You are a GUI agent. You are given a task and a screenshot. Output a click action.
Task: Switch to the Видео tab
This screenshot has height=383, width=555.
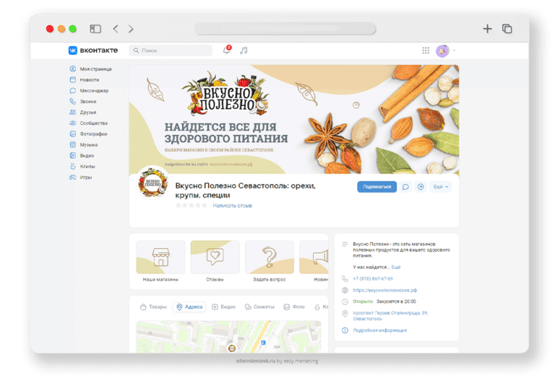(x=223, y=307)
